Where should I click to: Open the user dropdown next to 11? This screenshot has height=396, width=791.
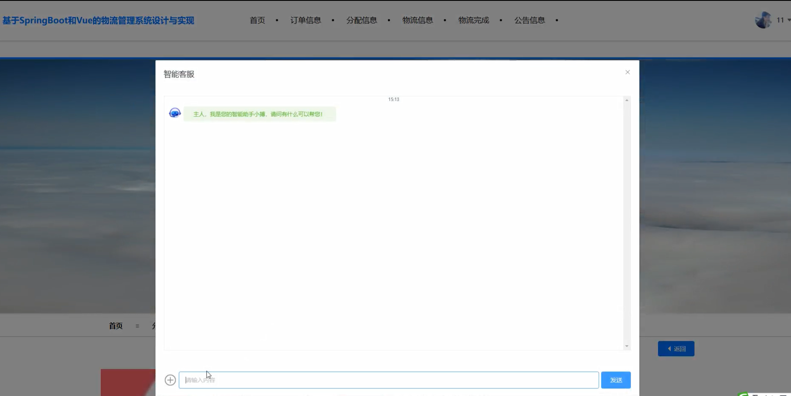click(x=788, y=20)
